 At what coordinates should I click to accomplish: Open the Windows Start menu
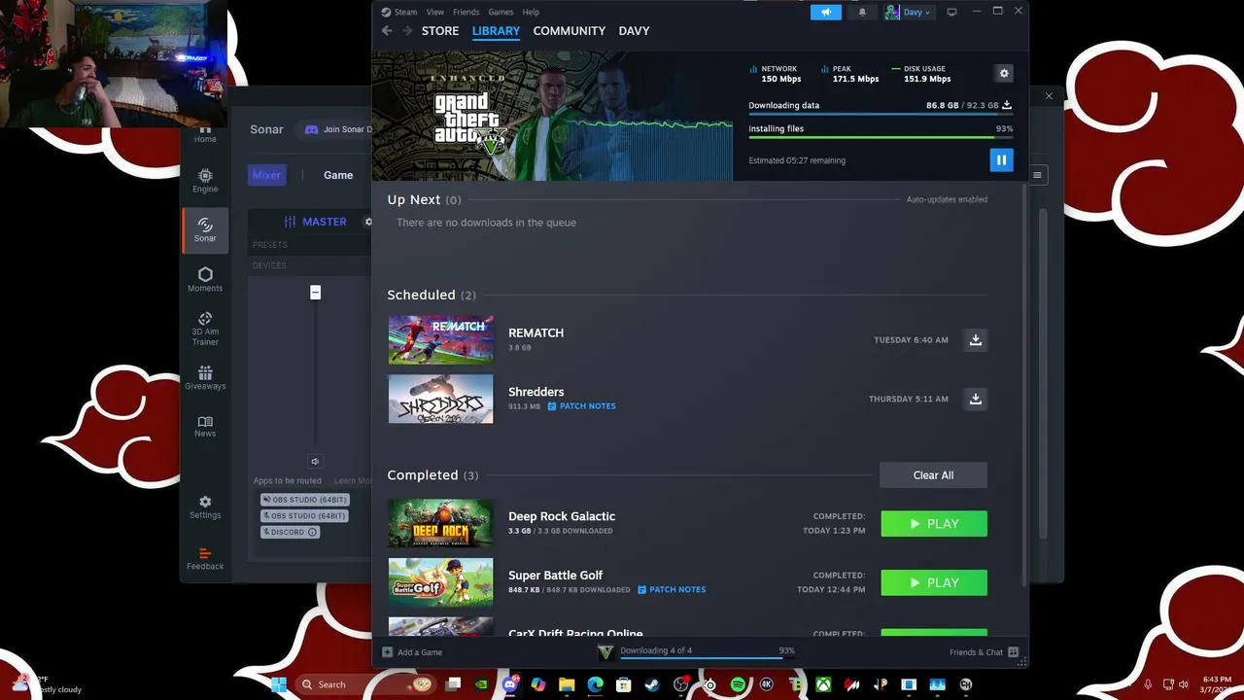(279, 684)
